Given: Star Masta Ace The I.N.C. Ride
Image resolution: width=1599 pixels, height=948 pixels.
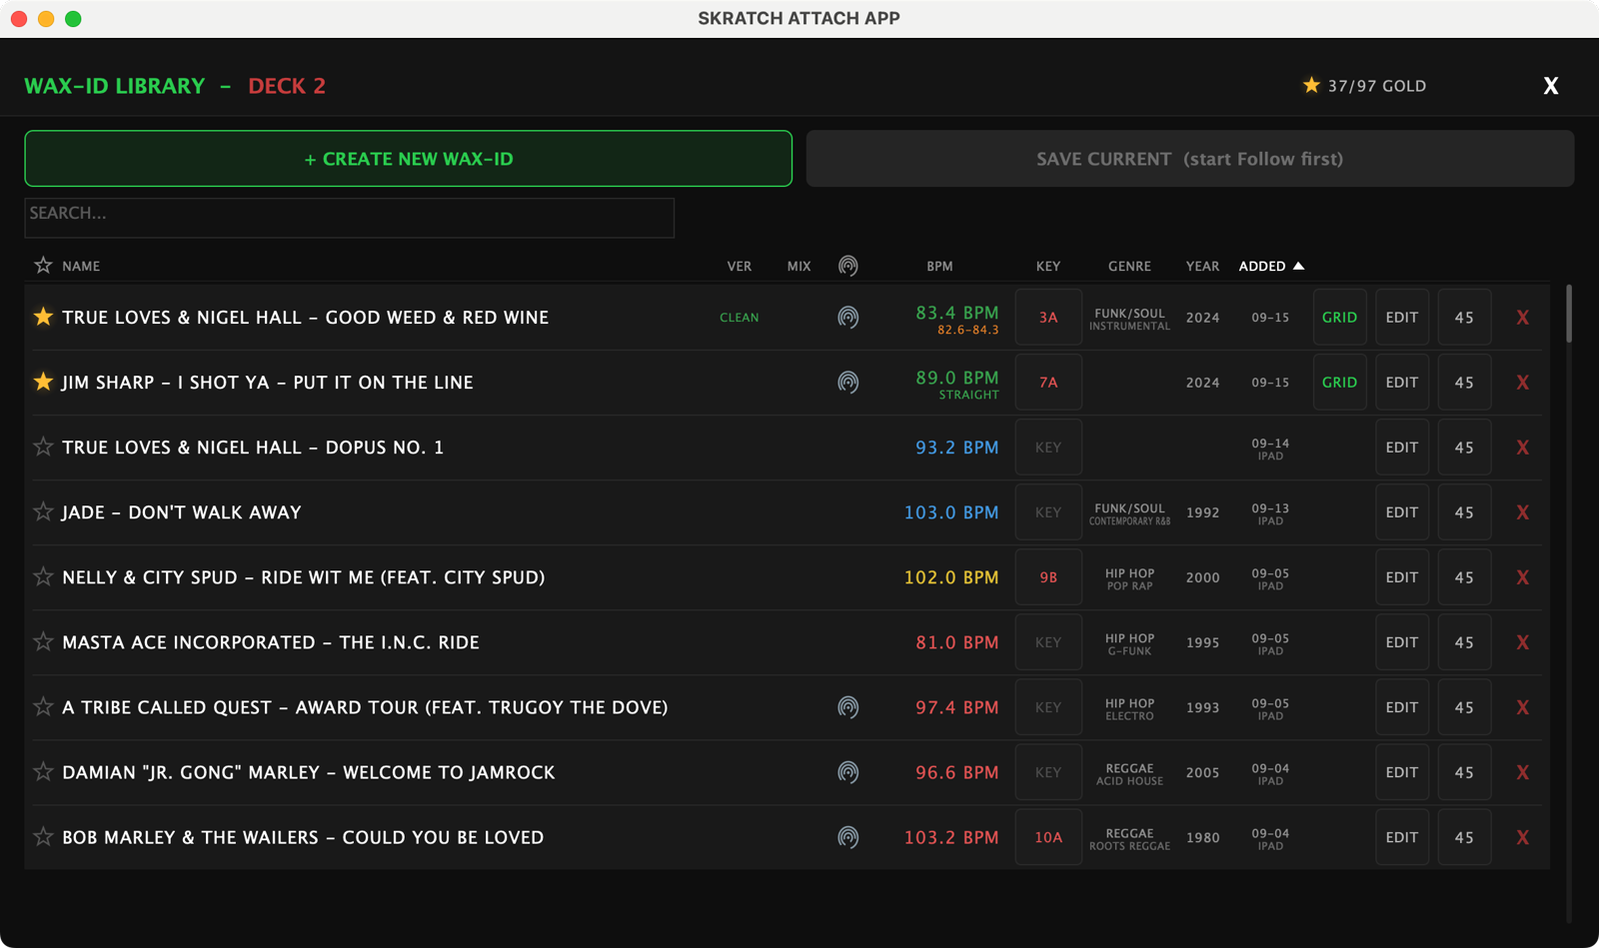Looking at the screenshot, I should (43, 641).
